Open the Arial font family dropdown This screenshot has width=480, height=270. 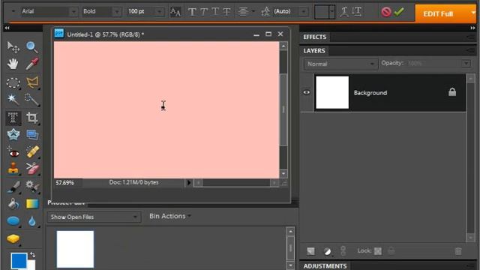(73, 12)
